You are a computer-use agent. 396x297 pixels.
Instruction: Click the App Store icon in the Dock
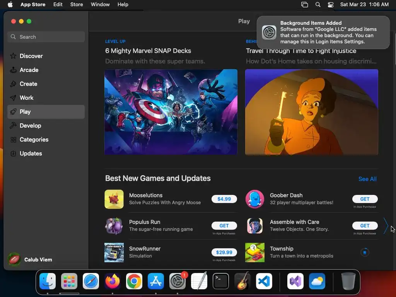(156, 281)
